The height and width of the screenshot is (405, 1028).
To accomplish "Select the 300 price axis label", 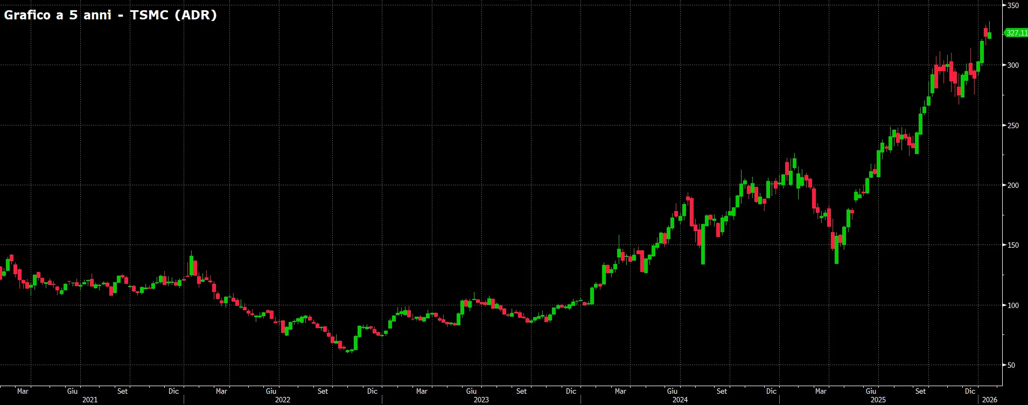I will click(x=1013, y=65).
